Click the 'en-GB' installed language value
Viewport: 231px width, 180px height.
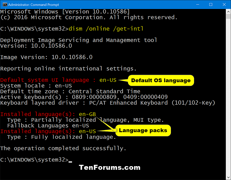coord(87,114)
